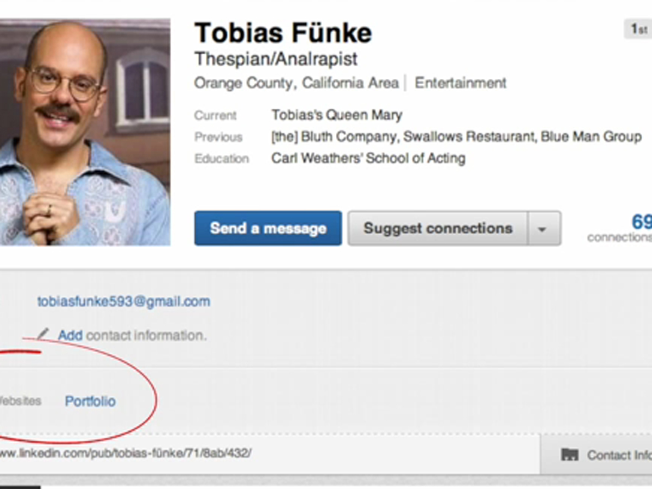Open Carl Weathers' School of Acting

coord(368,159)
